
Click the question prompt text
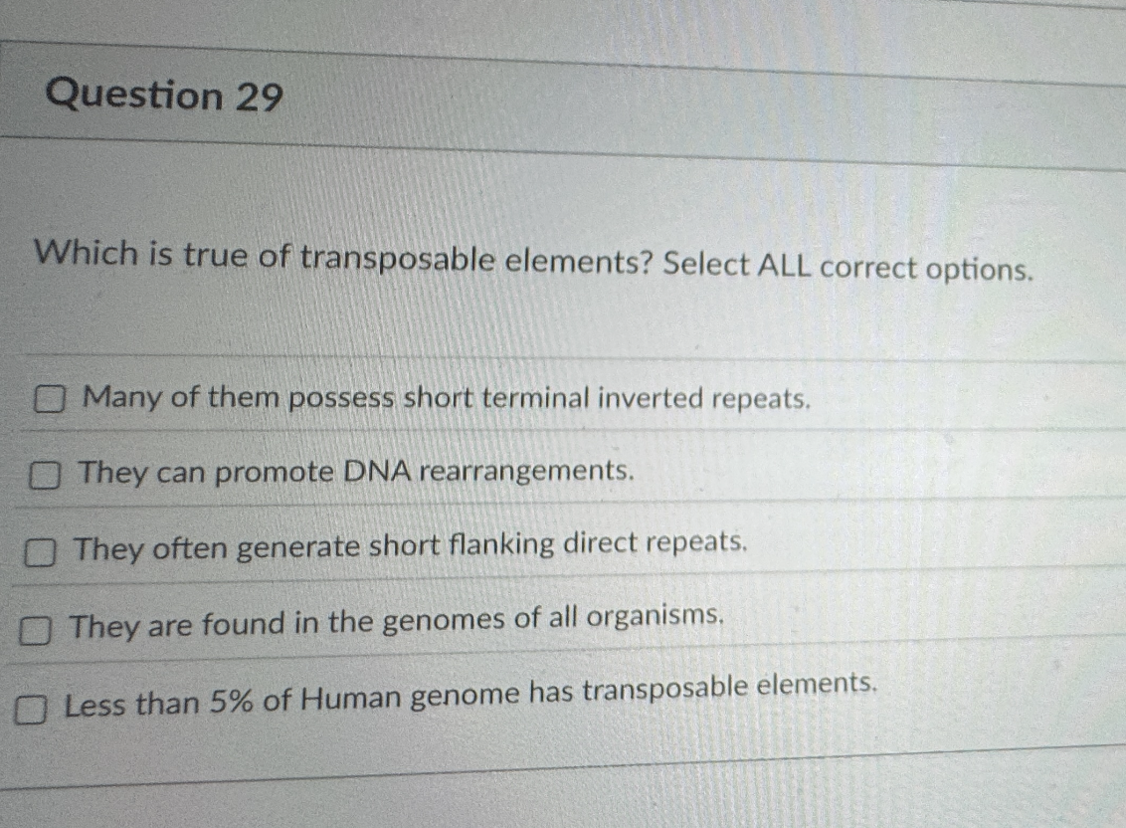(532, 261)
